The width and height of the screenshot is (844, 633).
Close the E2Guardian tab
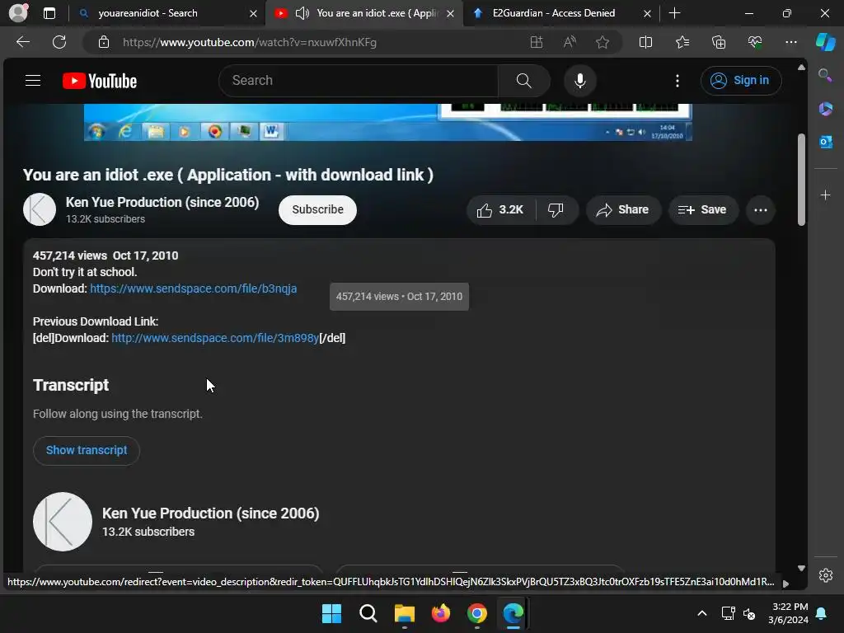(647, 13)
